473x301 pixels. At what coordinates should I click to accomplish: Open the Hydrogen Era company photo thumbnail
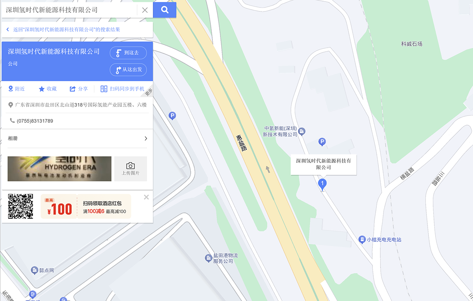coord(60,169)
